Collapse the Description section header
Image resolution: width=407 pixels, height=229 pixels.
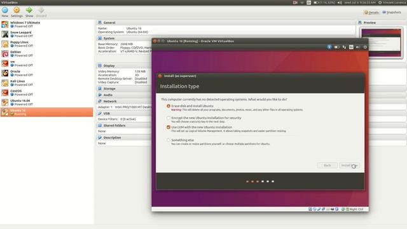tap(112, 137)
